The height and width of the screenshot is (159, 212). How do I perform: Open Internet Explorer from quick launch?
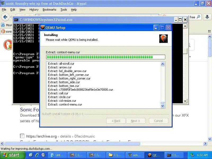coord(37,155)
